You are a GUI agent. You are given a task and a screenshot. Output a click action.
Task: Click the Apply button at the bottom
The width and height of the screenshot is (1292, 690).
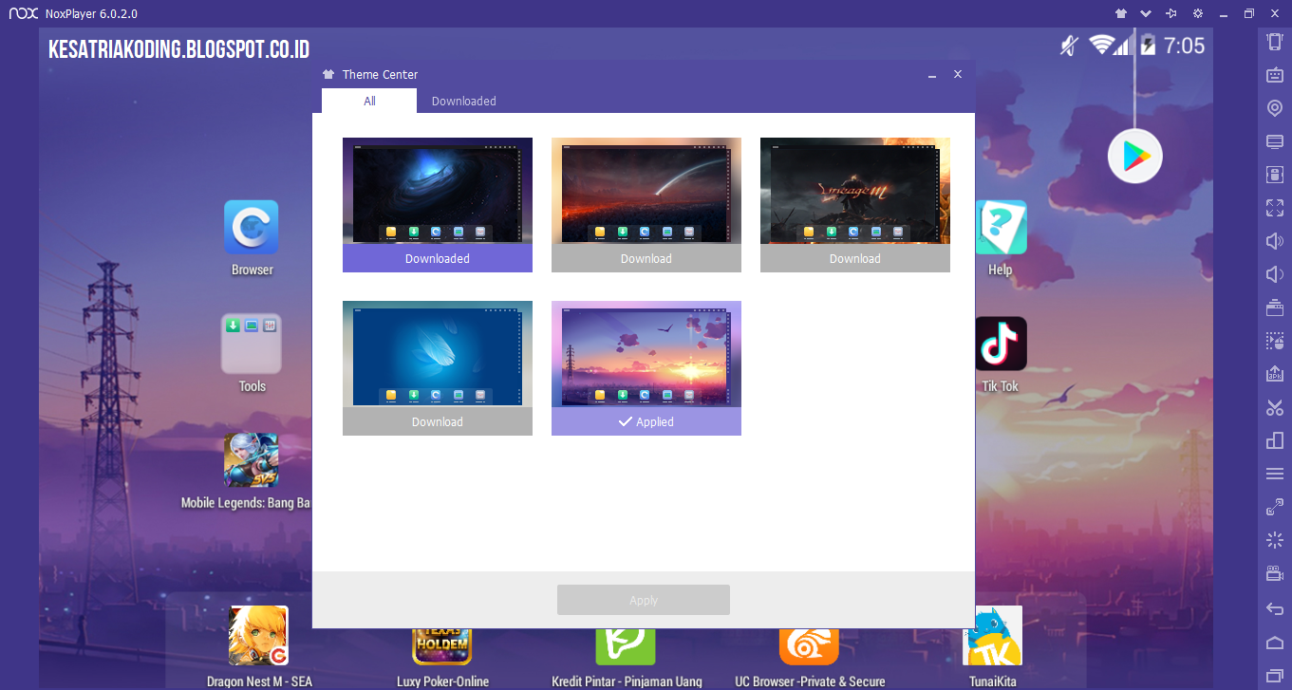coord(644,600)
